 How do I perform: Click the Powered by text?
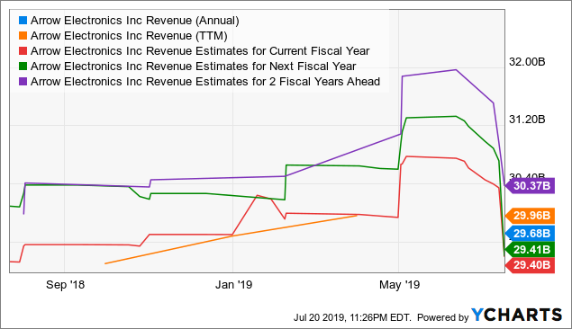443,317
